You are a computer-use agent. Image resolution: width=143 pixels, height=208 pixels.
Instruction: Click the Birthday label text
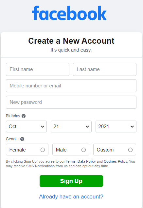(x=13, y=116)
